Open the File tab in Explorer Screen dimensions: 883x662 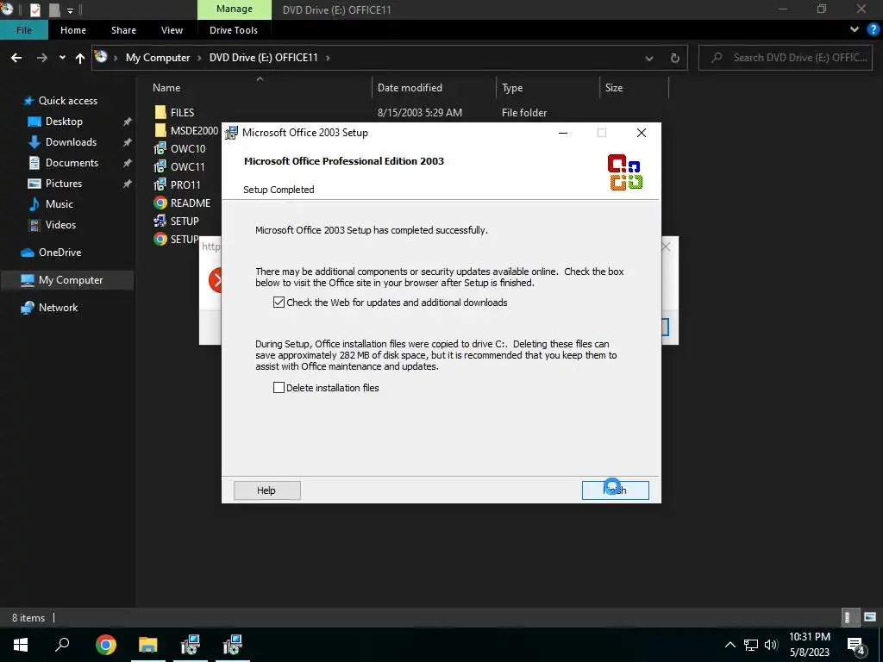pyautogui.click(x=23, y=30)
